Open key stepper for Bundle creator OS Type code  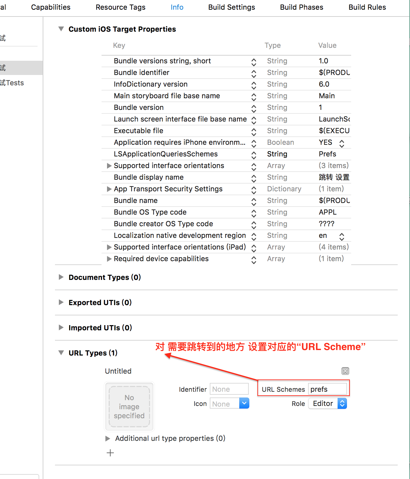[254, 225]
